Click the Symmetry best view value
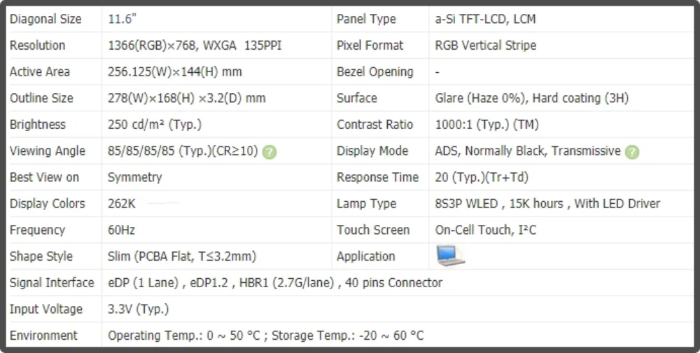This screenshot has height=353, width=700. pyautogui.click(x=134, y=177)
